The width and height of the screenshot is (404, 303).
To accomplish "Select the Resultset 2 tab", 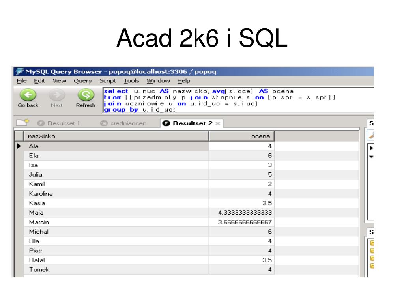I will (x=191, y=123).
